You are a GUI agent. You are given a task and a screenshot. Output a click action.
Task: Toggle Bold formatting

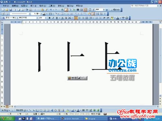pos(50,18)
